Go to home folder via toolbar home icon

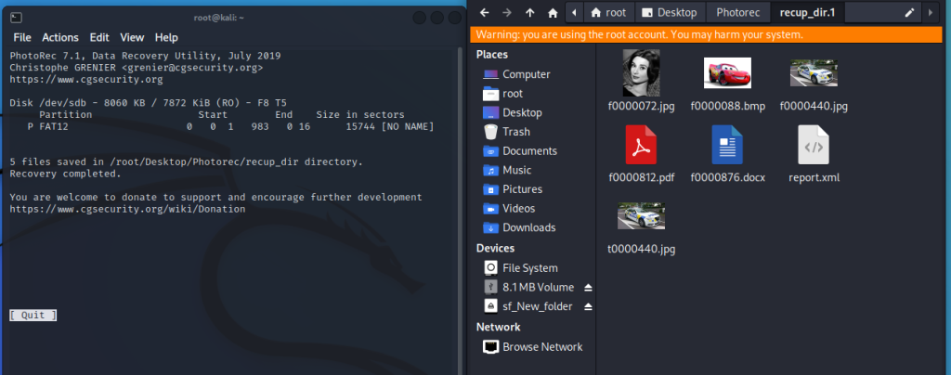(x=553, y=12)
